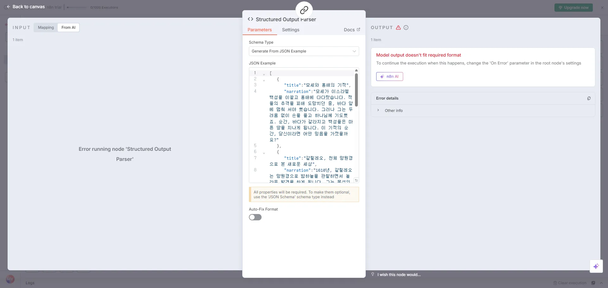Click the copy-to-editor icon near Clear execution
Image resolution: width=608 pixels, height=288 pixels.
[593, 283]
